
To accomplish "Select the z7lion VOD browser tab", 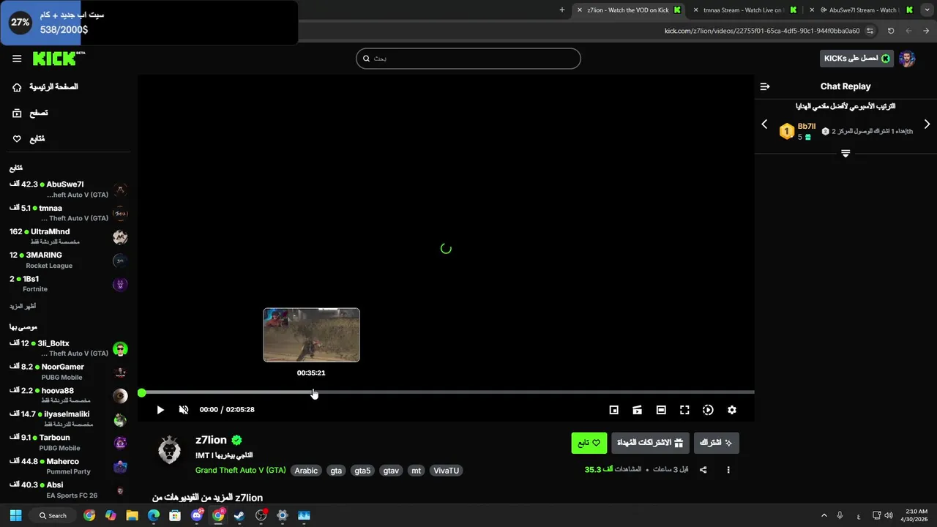I will [628, 10].
